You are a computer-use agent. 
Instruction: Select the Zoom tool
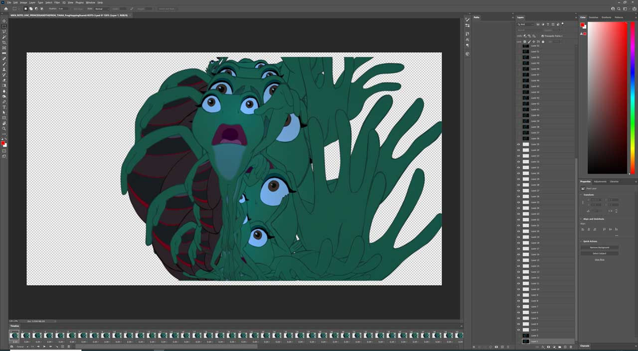tap(4, 128)
